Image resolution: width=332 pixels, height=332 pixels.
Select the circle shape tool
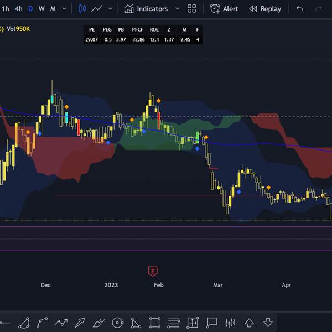(x=117, y=323)
